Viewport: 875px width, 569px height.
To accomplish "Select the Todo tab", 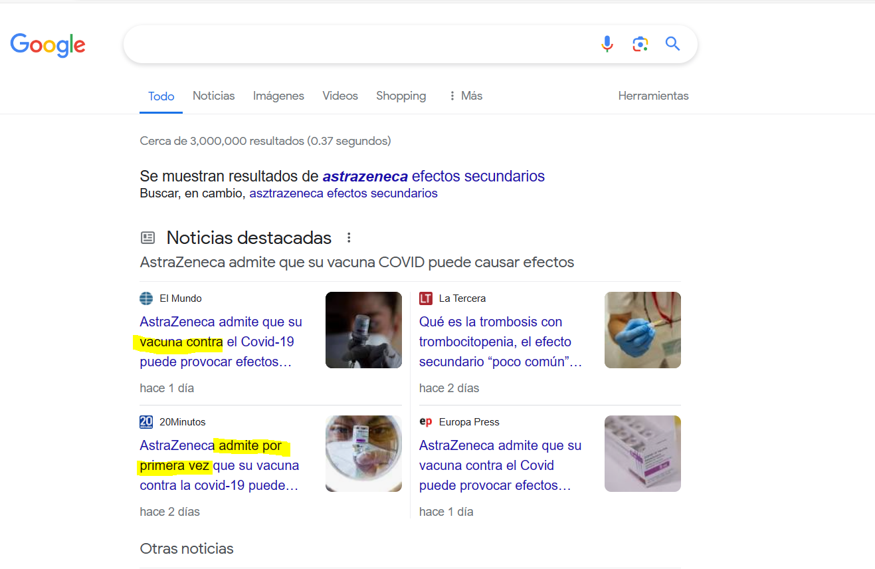I will (x=161, y=96).
